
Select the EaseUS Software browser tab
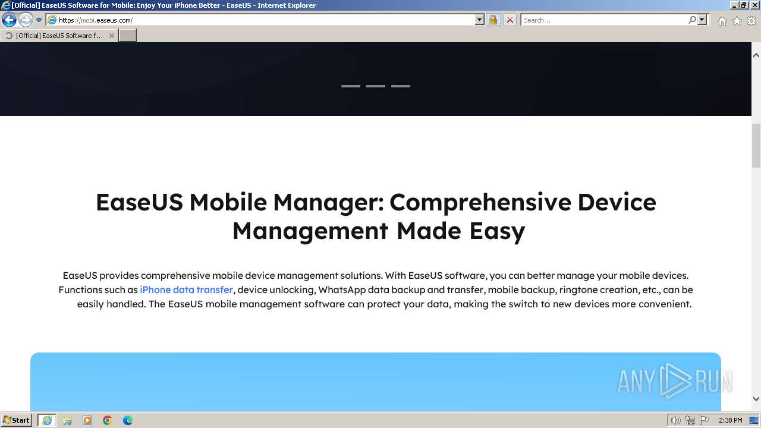(x=58, y=36)
